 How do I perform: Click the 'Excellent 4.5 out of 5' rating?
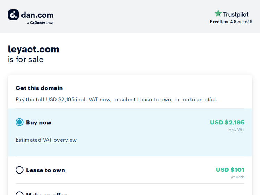pyautogui.click(x=231, y=22)
